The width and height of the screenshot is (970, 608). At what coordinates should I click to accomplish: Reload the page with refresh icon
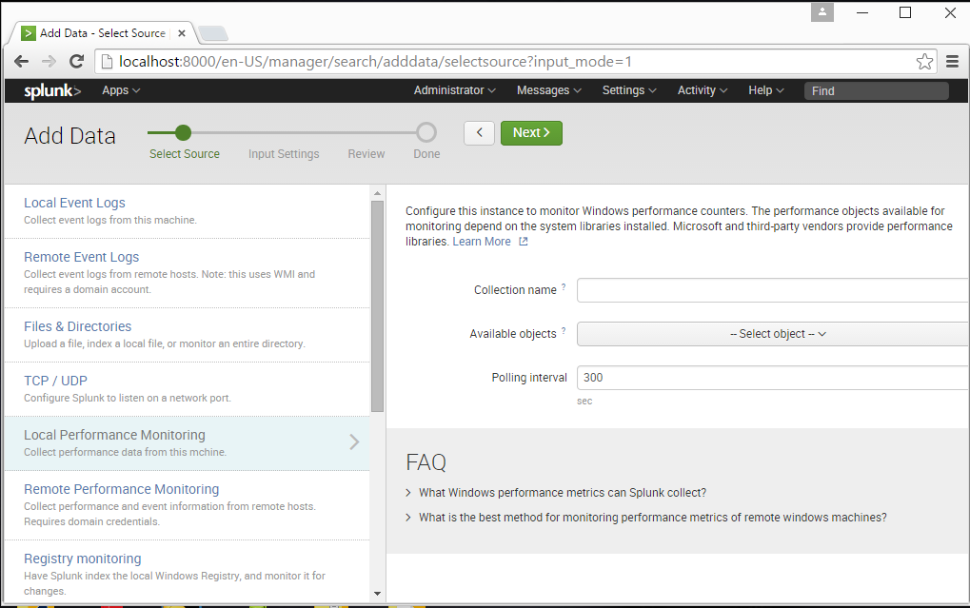pyautogui.click(x=77, y=61)
